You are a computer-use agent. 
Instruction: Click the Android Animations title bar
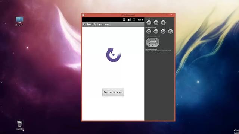pyautogui.click(x=113, y=25)
